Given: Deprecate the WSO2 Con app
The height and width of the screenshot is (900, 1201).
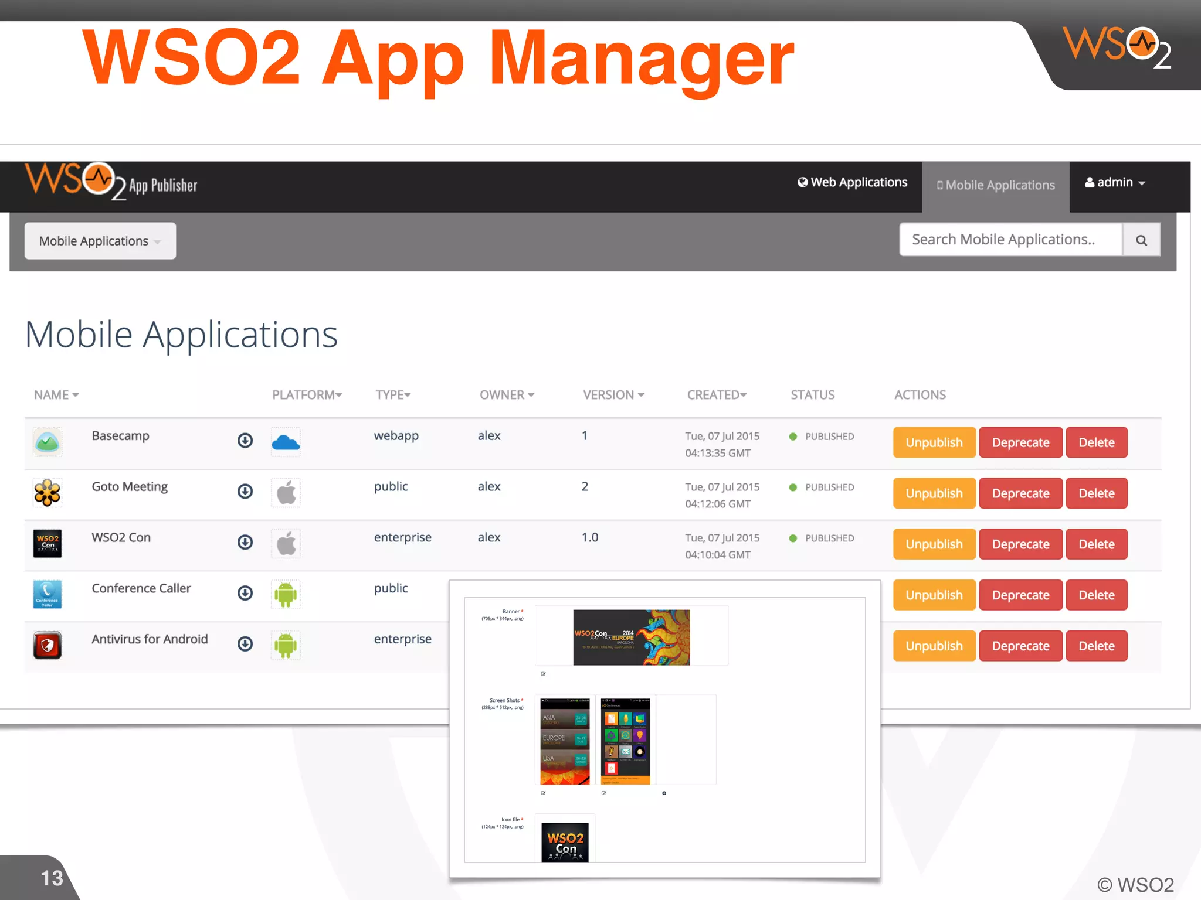Looking at the screenshot, I should [x=1020, y=544].
